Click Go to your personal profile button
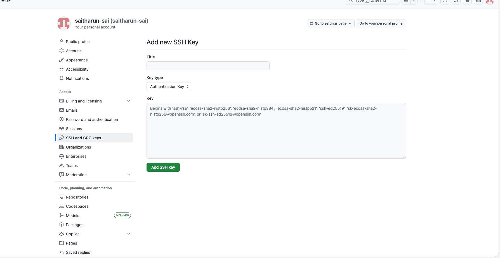 coord(381,23)
